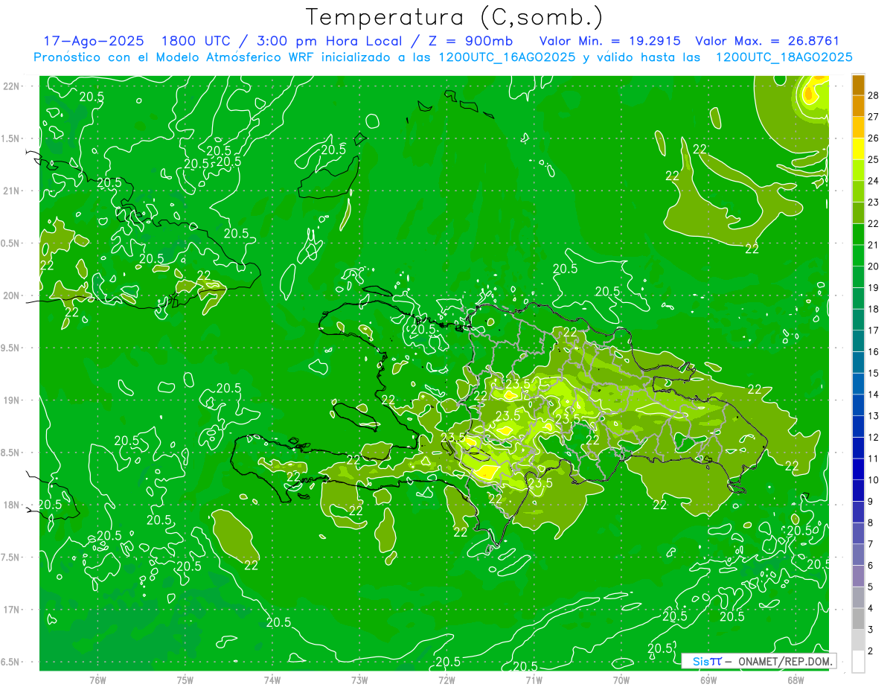Click the '21N' latitude axis label
The height and width of the screenshot is (690, 893).
11,191
